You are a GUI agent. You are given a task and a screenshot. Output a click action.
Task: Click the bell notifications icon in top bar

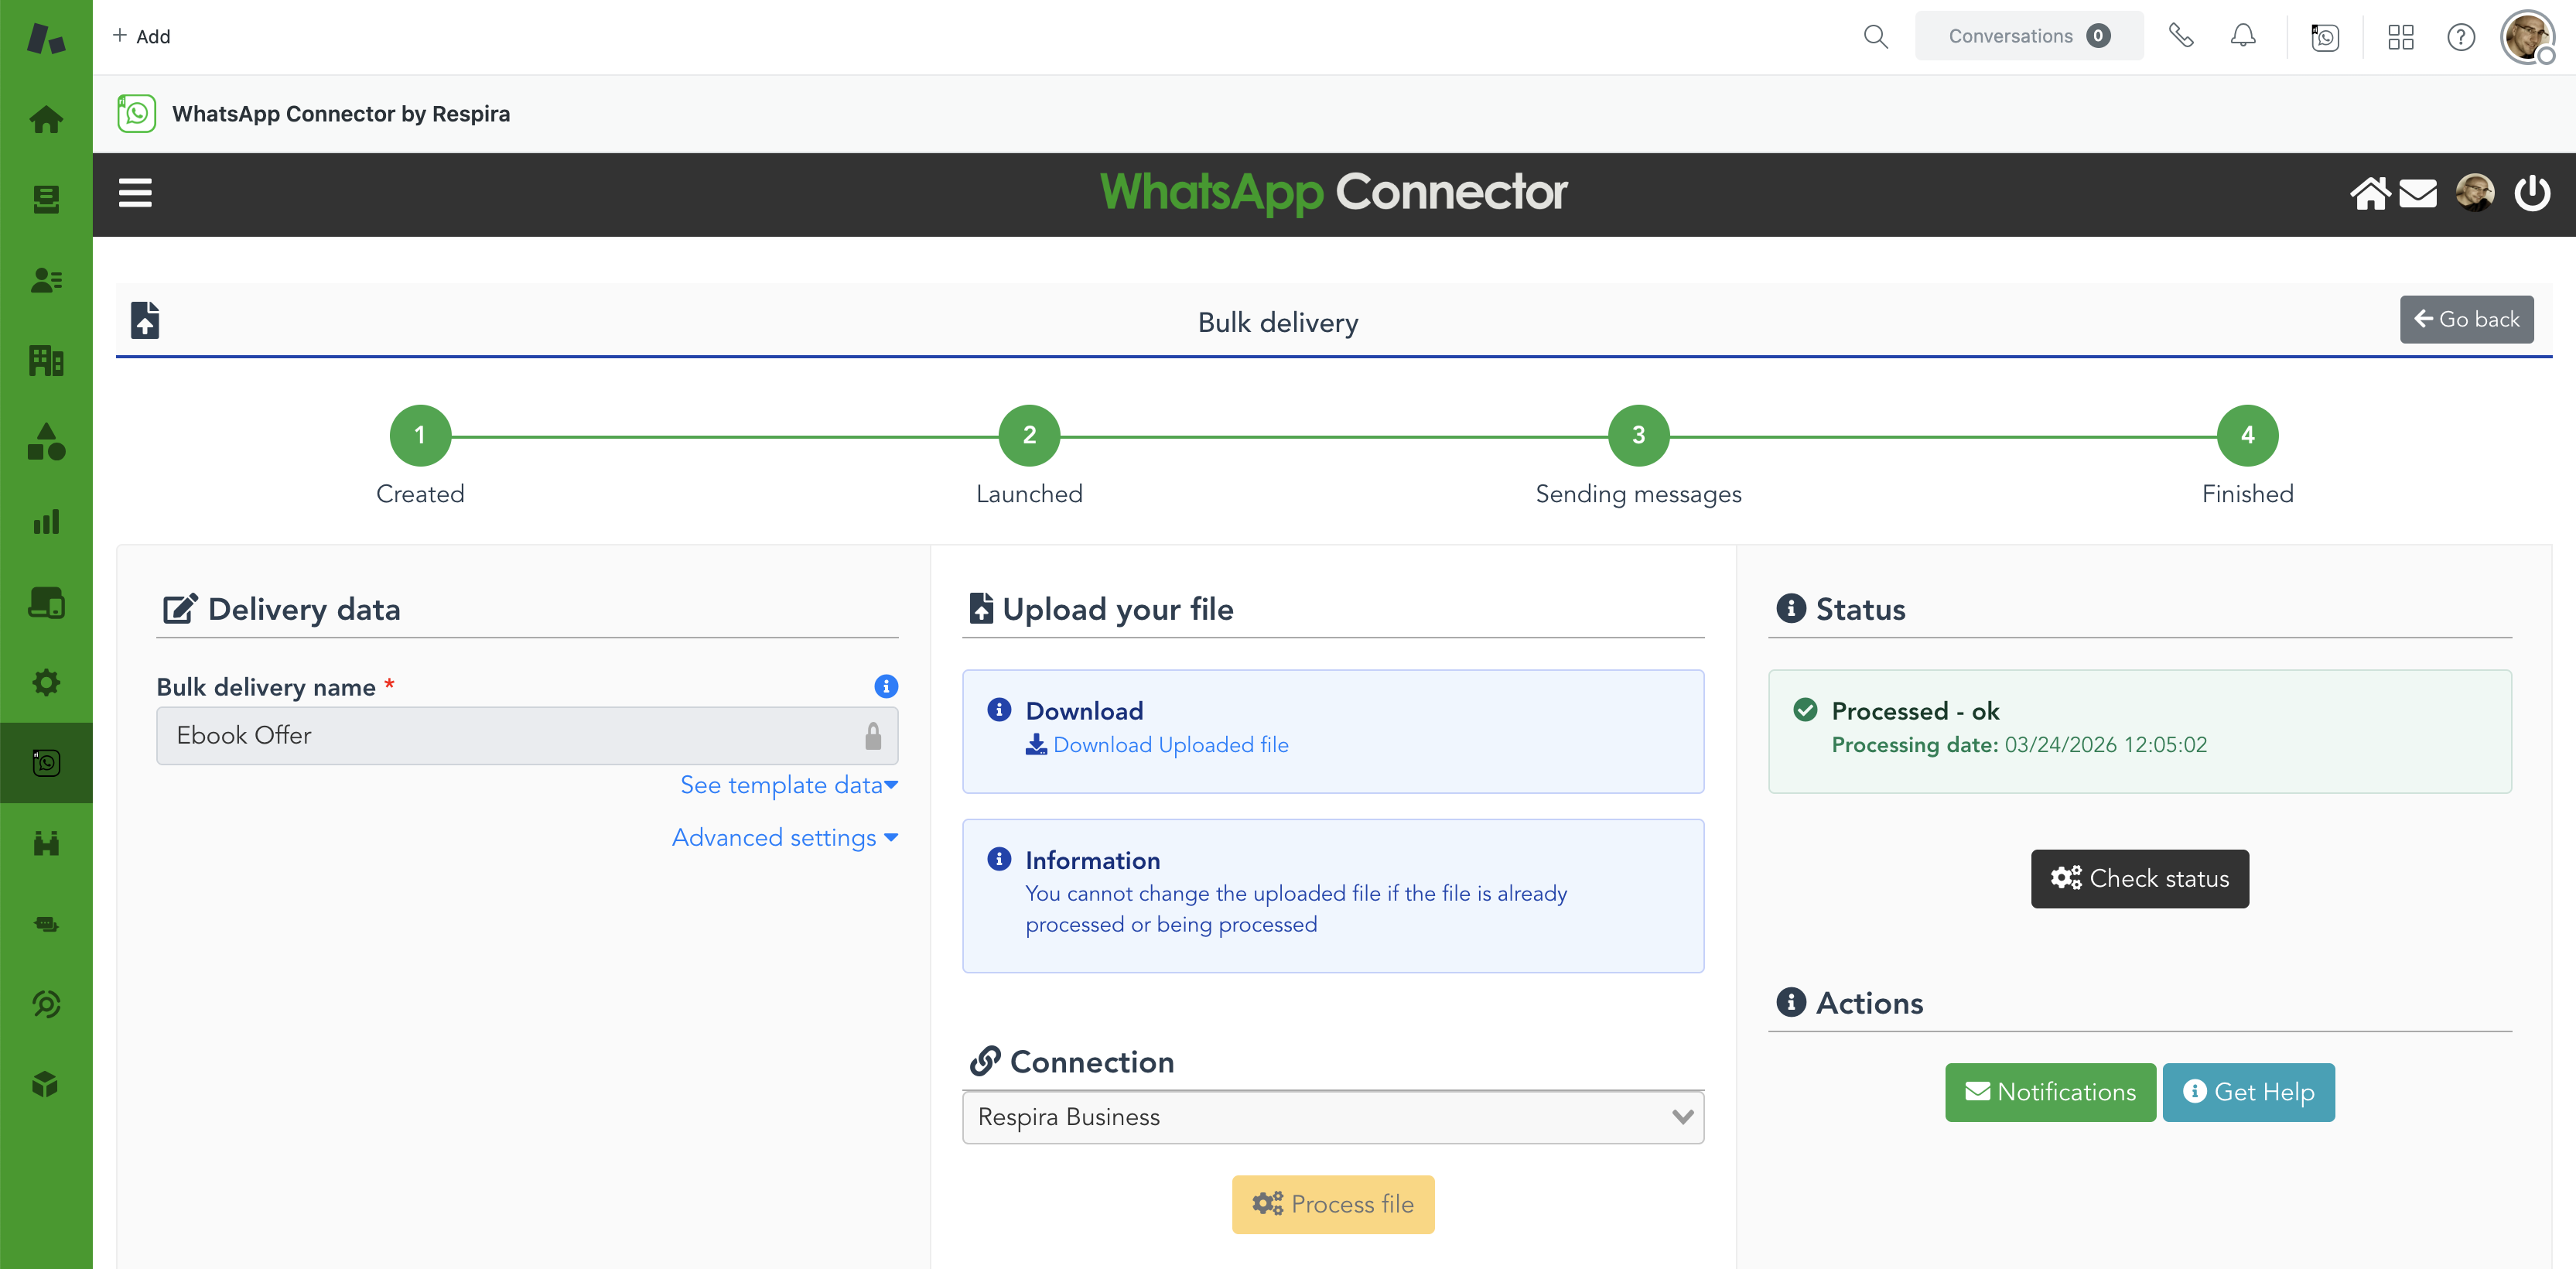click(2243, 35)
